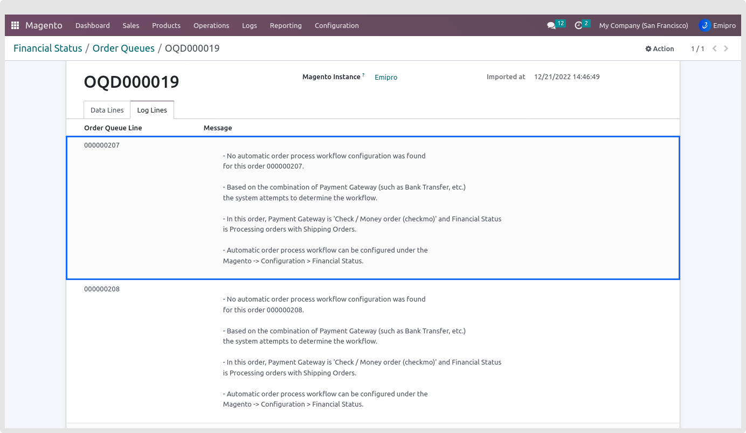Switch to the Data Lines tab
This screenshot has width=746, height=433.
(107, 110)
